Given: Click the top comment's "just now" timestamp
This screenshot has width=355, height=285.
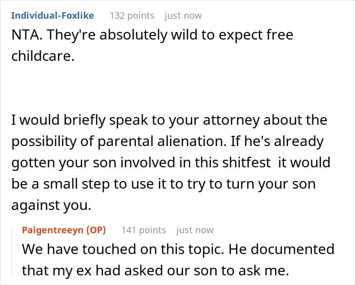Looking at the screenshot, I should [x=183, y=15].
